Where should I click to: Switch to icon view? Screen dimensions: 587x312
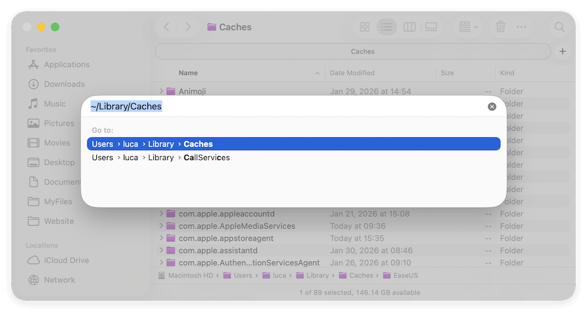tap(365, 27)
